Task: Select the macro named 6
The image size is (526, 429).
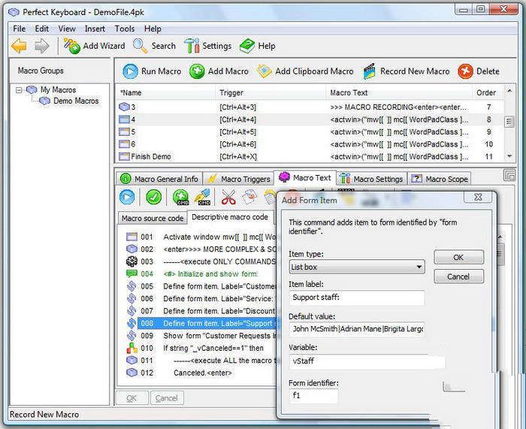Action: click(310, 144)
